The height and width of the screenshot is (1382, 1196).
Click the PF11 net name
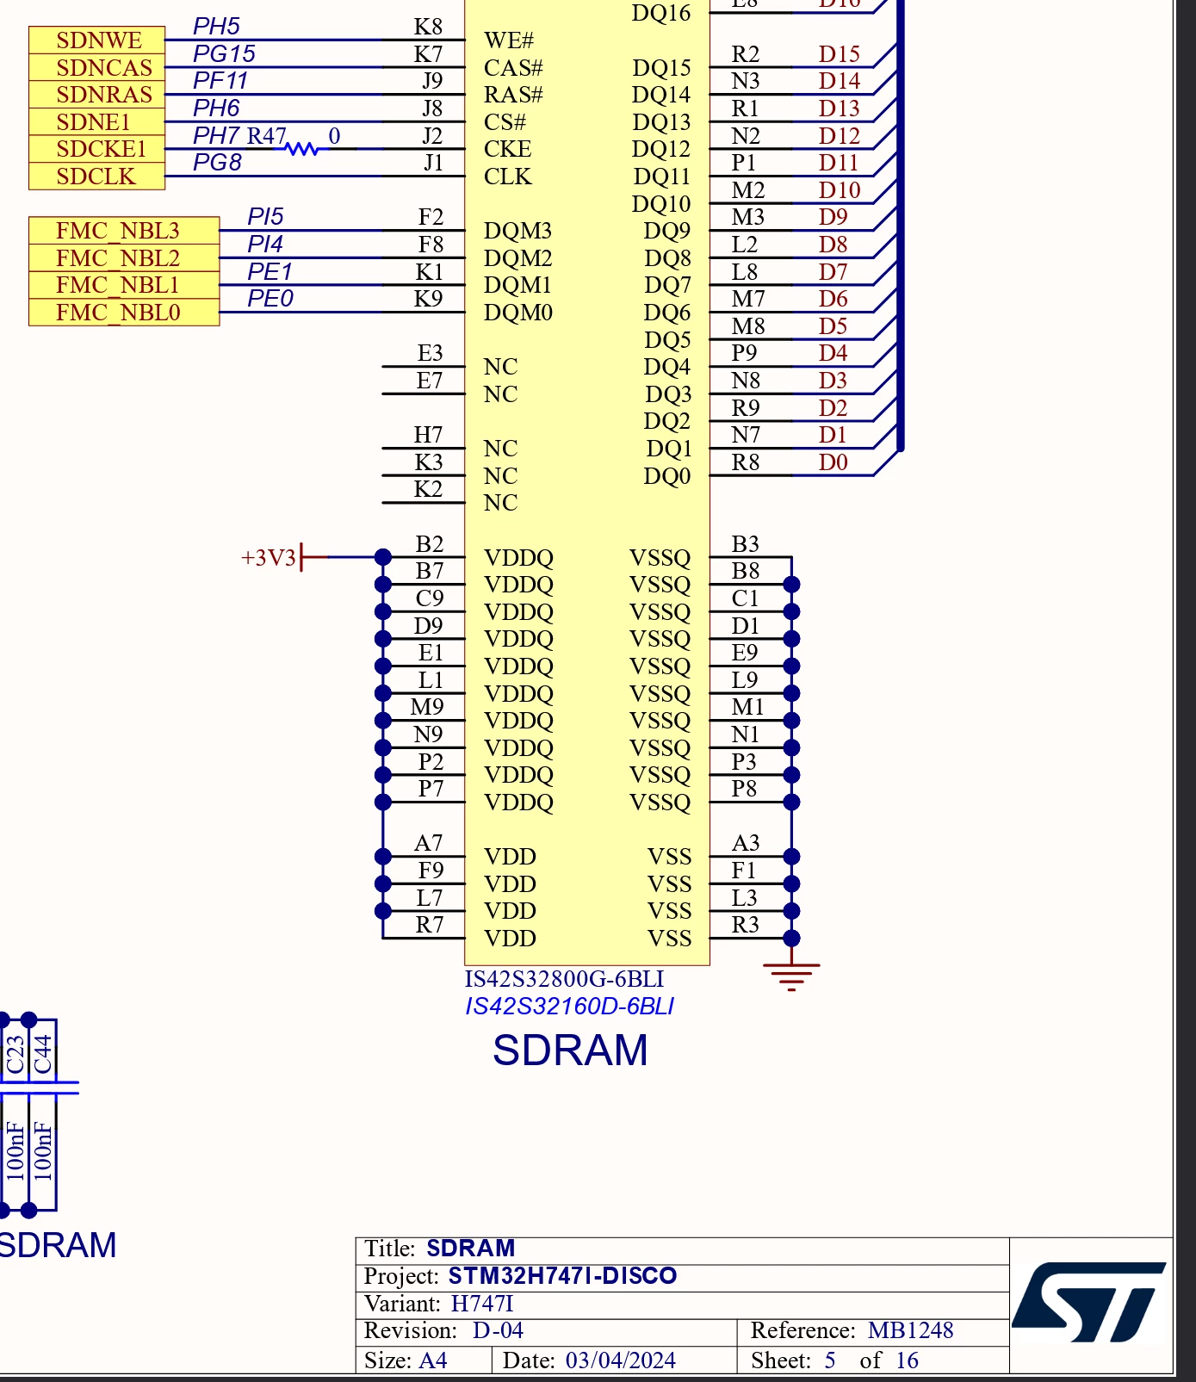point(220,81)
